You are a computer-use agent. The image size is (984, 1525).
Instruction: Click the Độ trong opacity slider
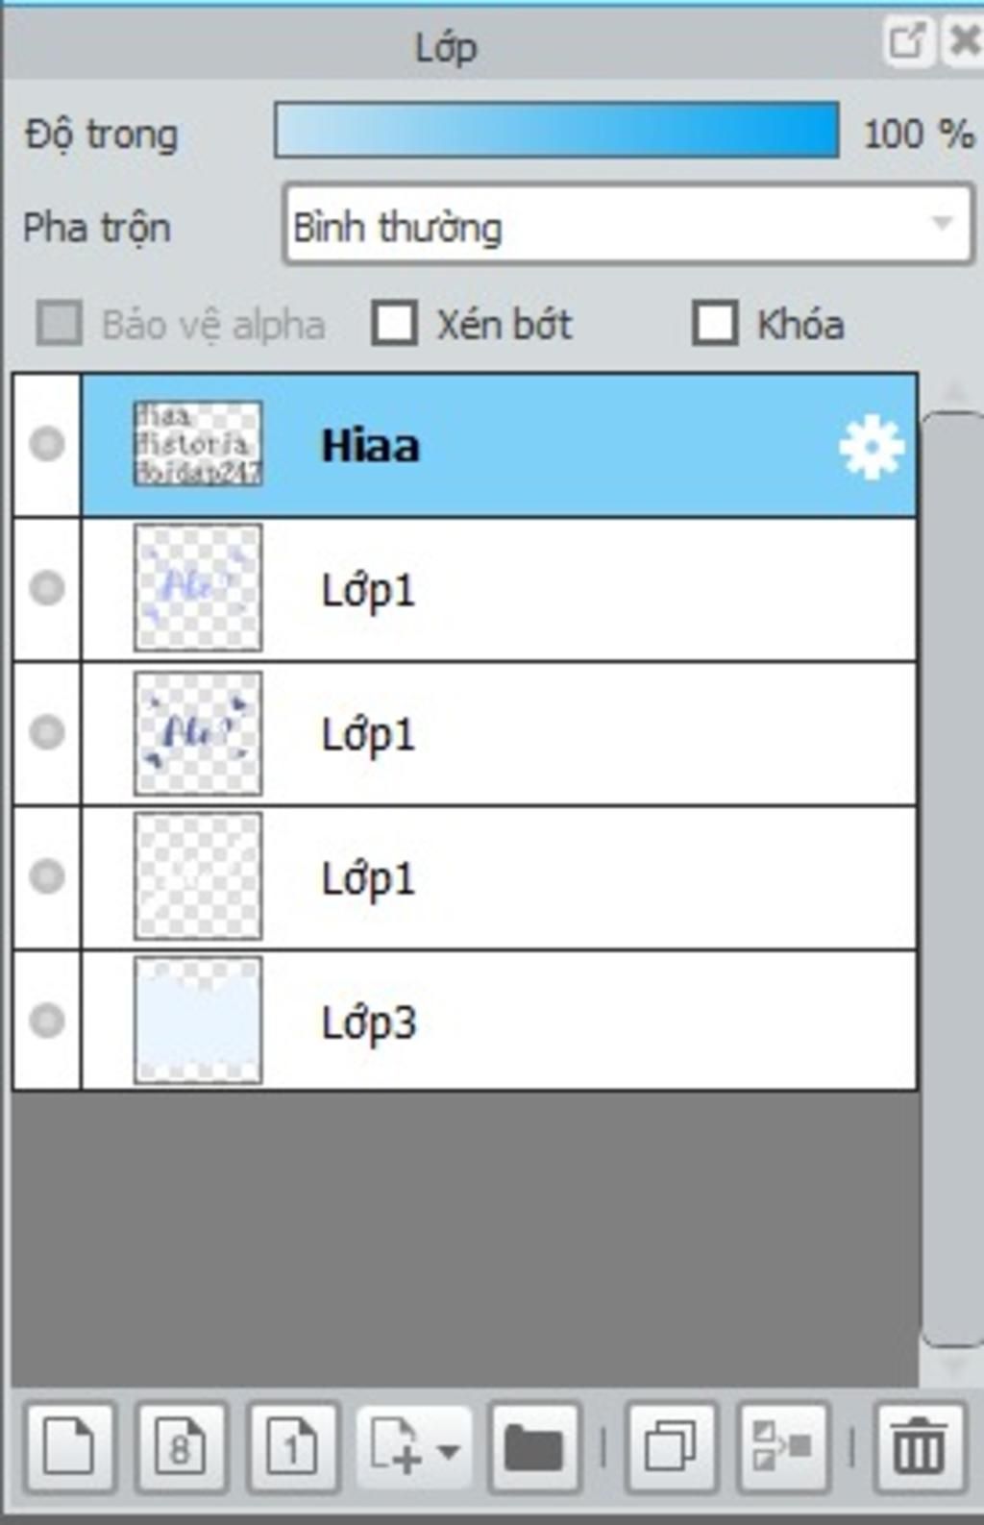point(556,131)
